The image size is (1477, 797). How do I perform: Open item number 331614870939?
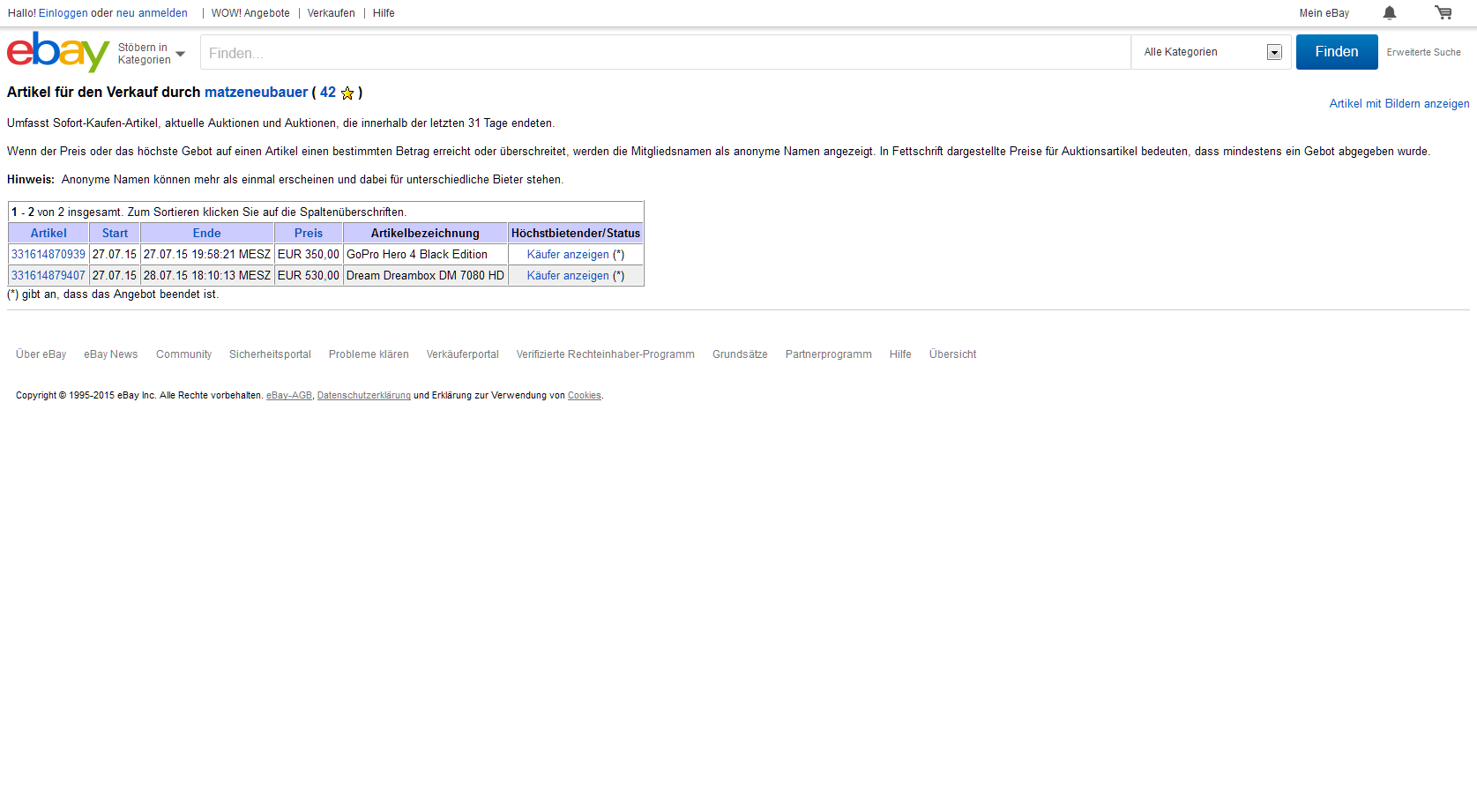click(48, 255)
